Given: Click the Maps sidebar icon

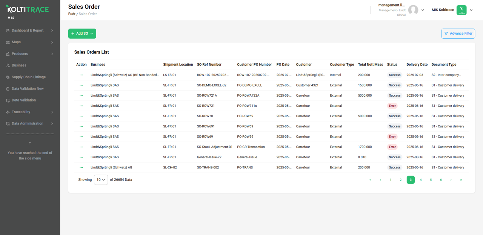Looking at the screenshot, I should tap(8, 42).
